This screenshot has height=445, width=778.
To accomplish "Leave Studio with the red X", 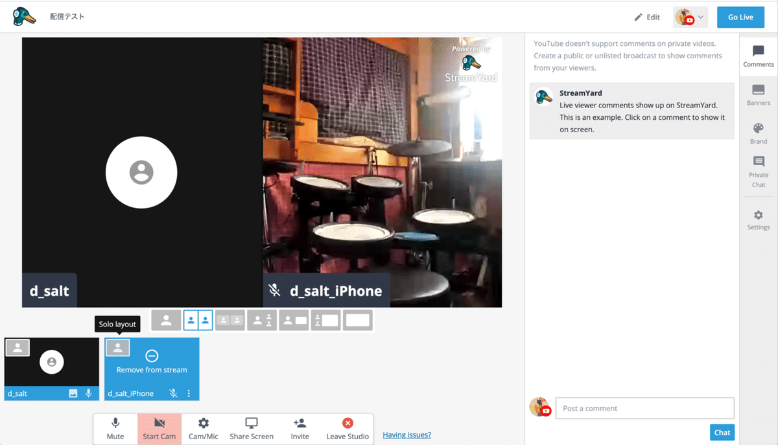I will [x=348, y=429].
